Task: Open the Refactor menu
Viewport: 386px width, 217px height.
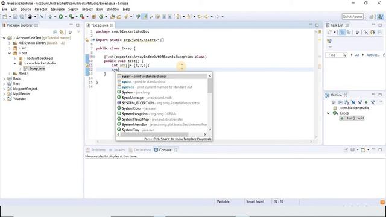Action: pyautogui.click(x=41, y=10)
